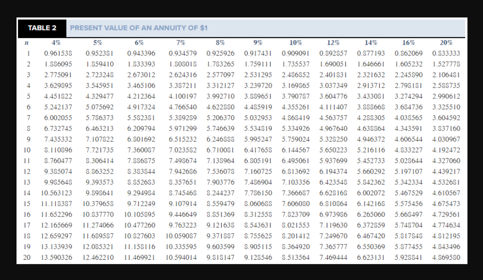
Task: Click the TABLE 2 label
Action: point(42,28)
